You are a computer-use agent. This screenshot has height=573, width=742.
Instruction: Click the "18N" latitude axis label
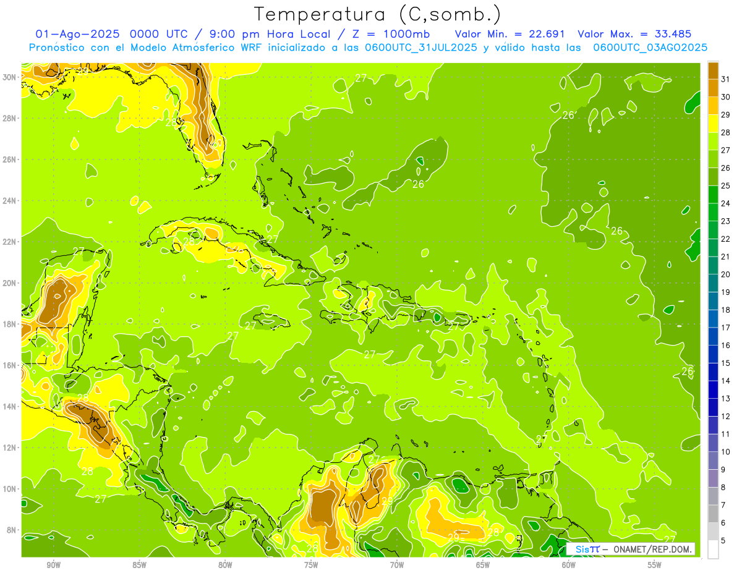(10, 324)
